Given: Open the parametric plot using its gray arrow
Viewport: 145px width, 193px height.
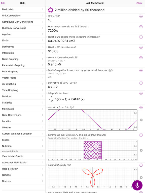Looking at the screenshot, I should point(141,150).
